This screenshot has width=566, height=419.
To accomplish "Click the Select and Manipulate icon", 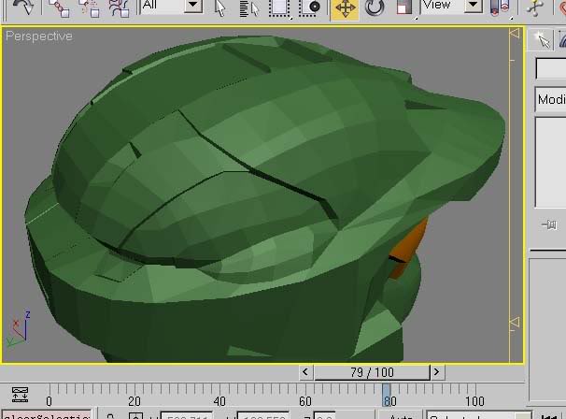I will [x=534, y=8].
